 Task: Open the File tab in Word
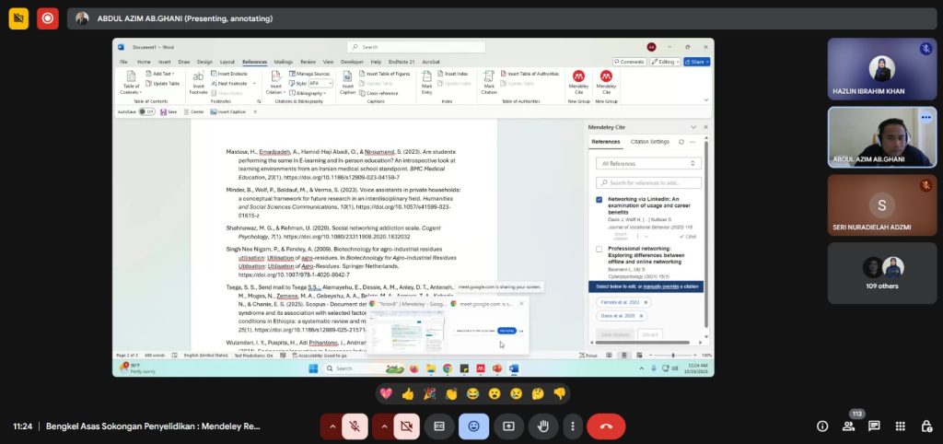coord(123,62)
